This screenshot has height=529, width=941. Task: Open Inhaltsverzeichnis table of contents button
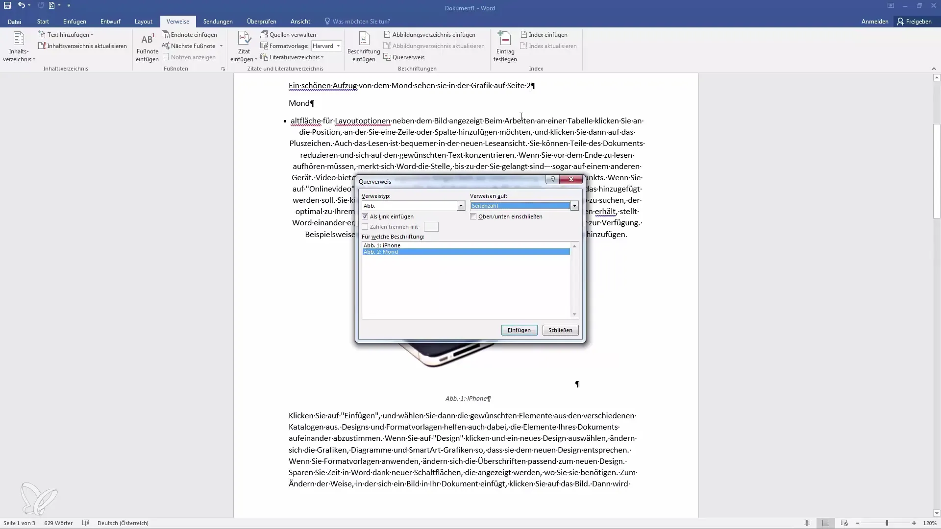[19, 47]
